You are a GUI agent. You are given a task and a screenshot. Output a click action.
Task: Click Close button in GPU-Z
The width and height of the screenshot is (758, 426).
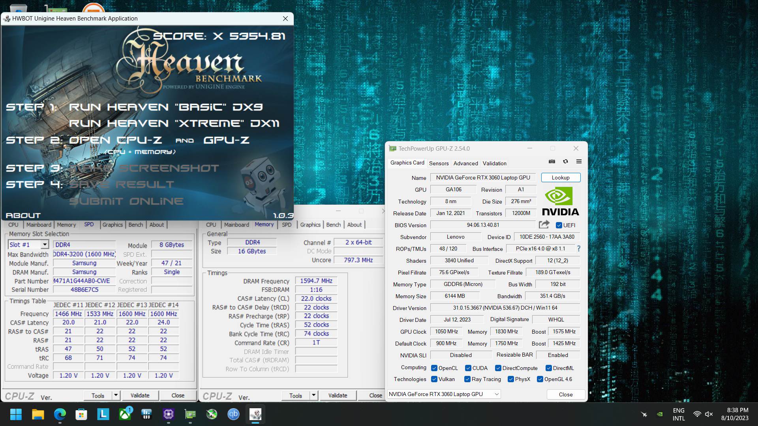[565, 394]
